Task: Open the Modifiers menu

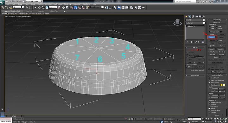Action: [41, 4]
